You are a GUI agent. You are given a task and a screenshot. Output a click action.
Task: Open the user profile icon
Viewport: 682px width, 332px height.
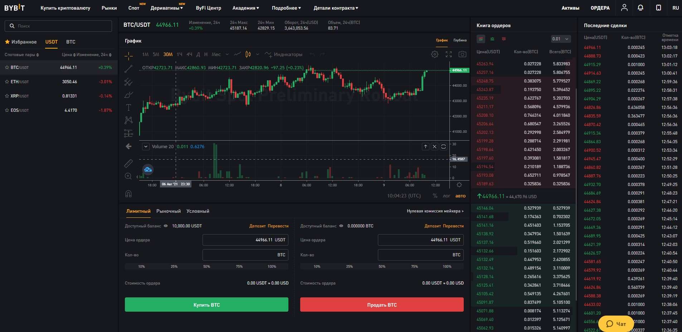coord(624,7)
